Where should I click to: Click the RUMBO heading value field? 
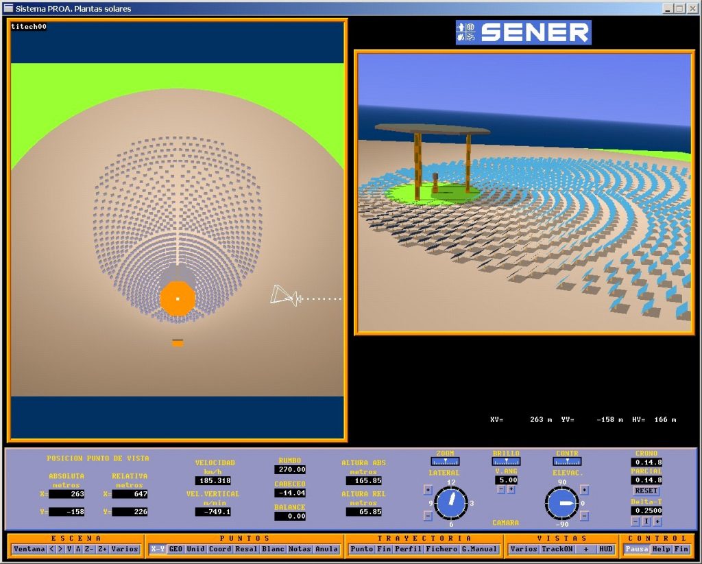click(x=290, y=470)
